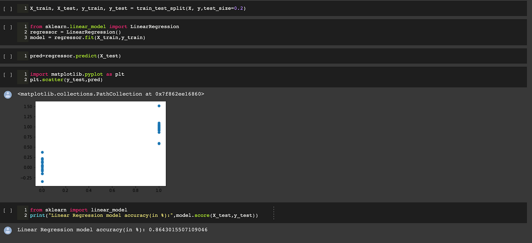Click the 'pred=regressor.predict(X_test)' code line

(x=75, y=56)
